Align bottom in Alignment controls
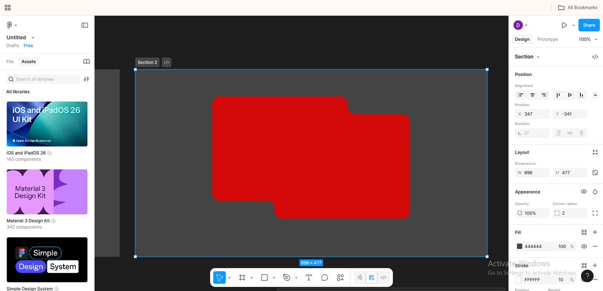 [x=581, y=94]
